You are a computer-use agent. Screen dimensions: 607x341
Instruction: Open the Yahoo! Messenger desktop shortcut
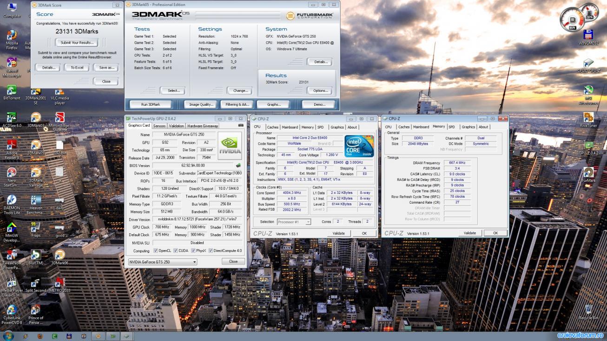[x=12, y=67]
